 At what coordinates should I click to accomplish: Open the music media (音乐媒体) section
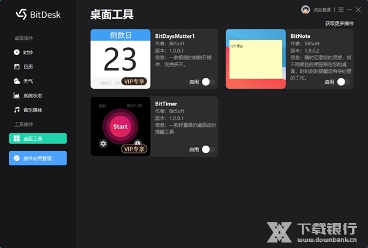(x=28, y=110)
